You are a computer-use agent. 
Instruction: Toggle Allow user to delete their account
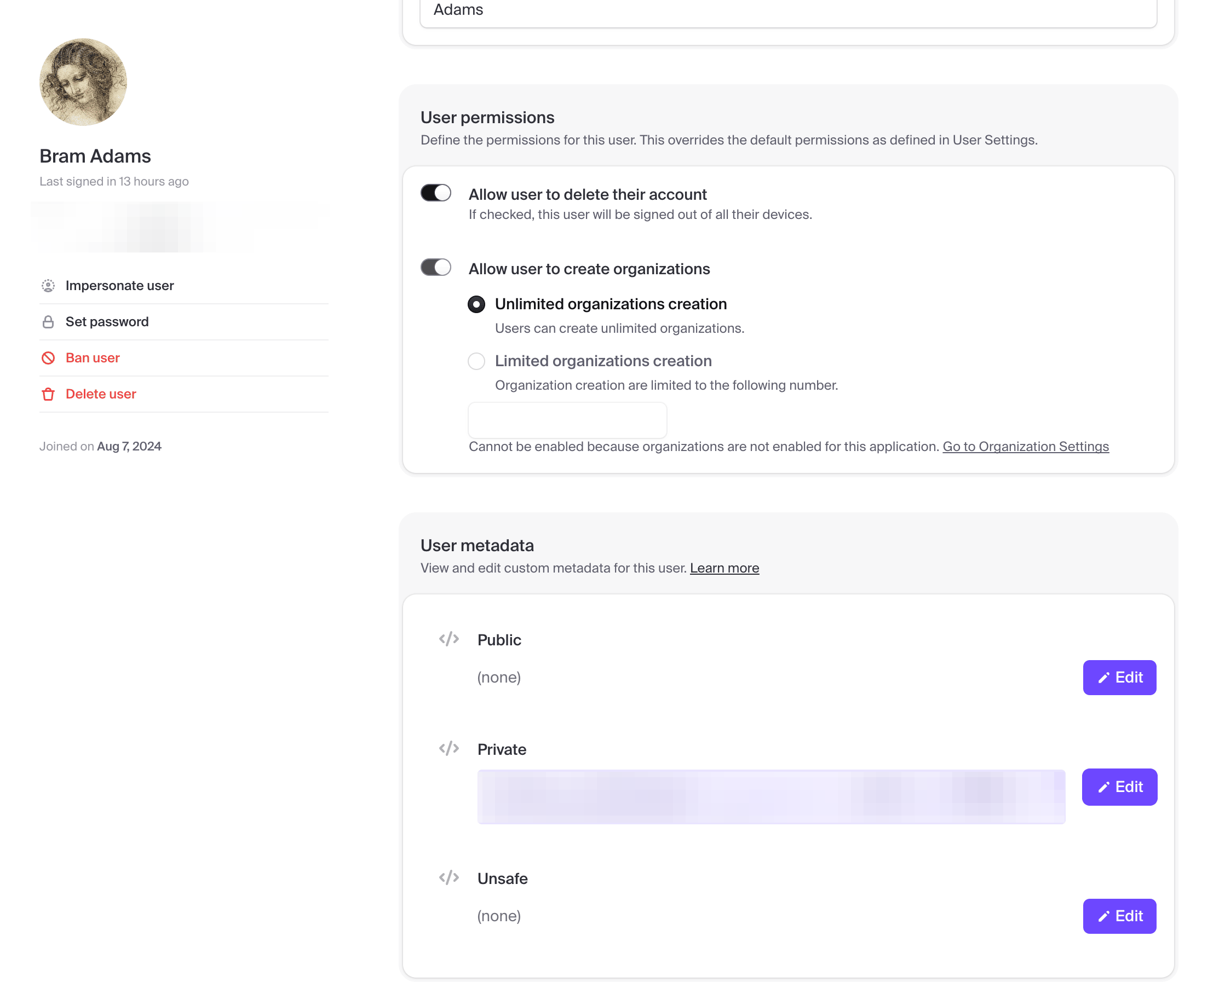tap(436, 193)
